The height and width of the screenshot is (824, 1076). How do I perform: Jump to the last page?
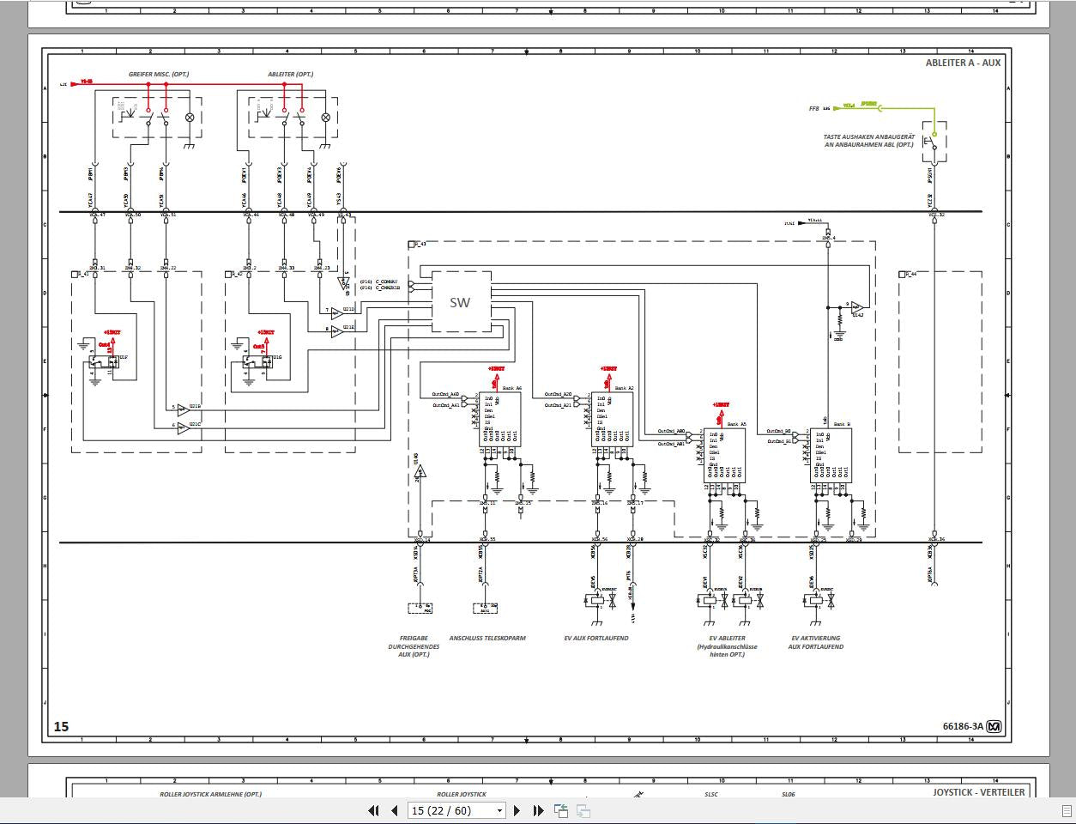538,810
